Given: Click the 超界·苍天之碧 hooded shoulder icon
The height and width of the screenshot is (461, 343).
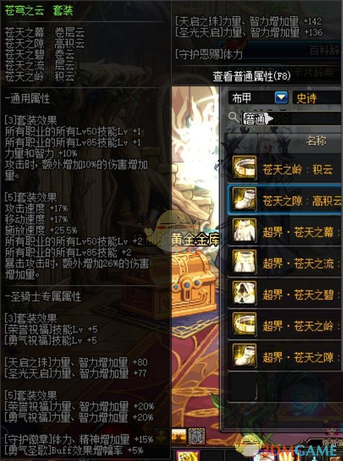Looking at the screenshot, I should pyautogui.click(x=244, y=293).
